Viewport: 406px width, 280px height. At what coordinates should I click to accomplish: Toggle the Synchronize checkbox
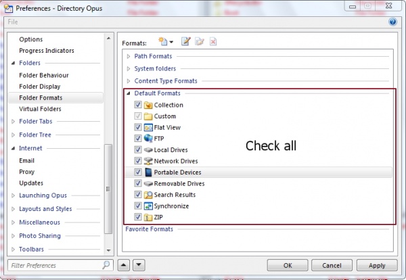pyautogui.click(x=138, y=206)
